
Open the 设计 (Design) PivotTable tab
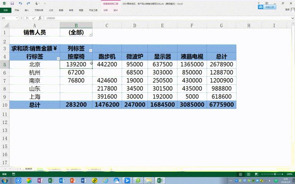116,10
